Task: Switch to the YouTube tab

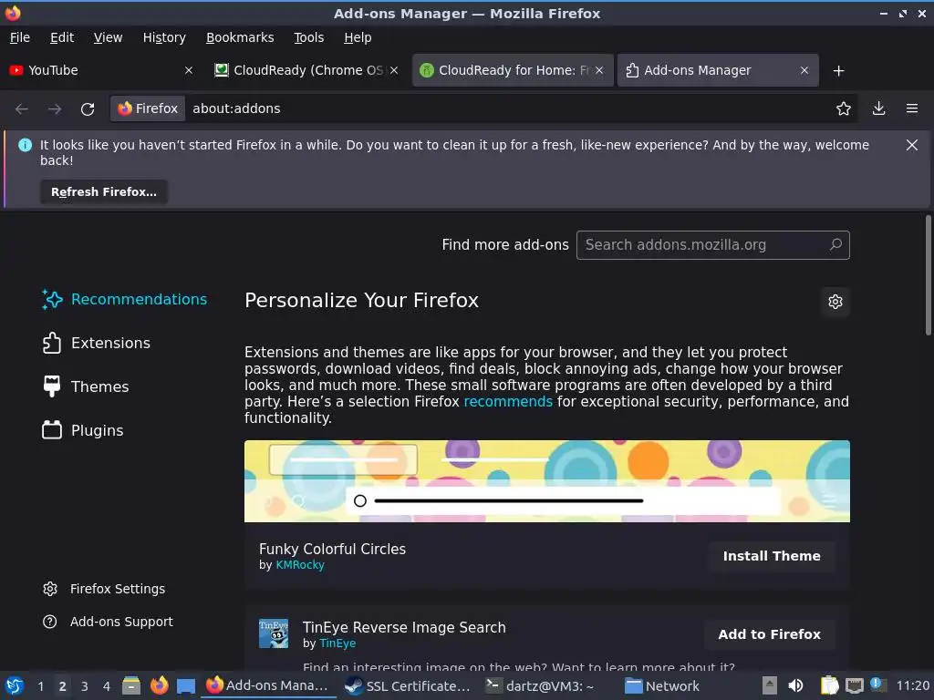Action: point(101,70)
